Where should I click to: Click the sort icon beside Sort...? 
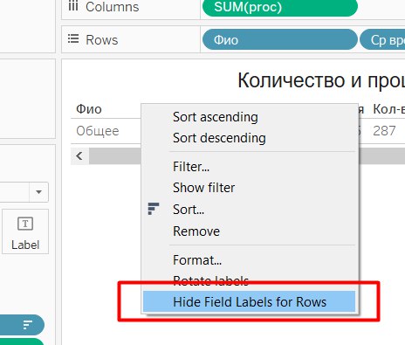point(154,209)
